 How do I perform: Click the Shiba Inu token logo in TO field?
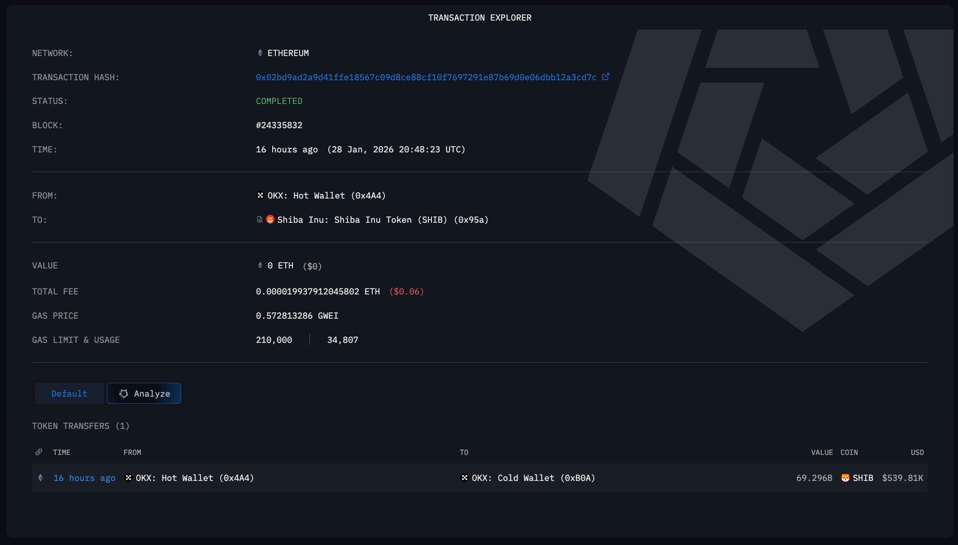click(270, 219)
